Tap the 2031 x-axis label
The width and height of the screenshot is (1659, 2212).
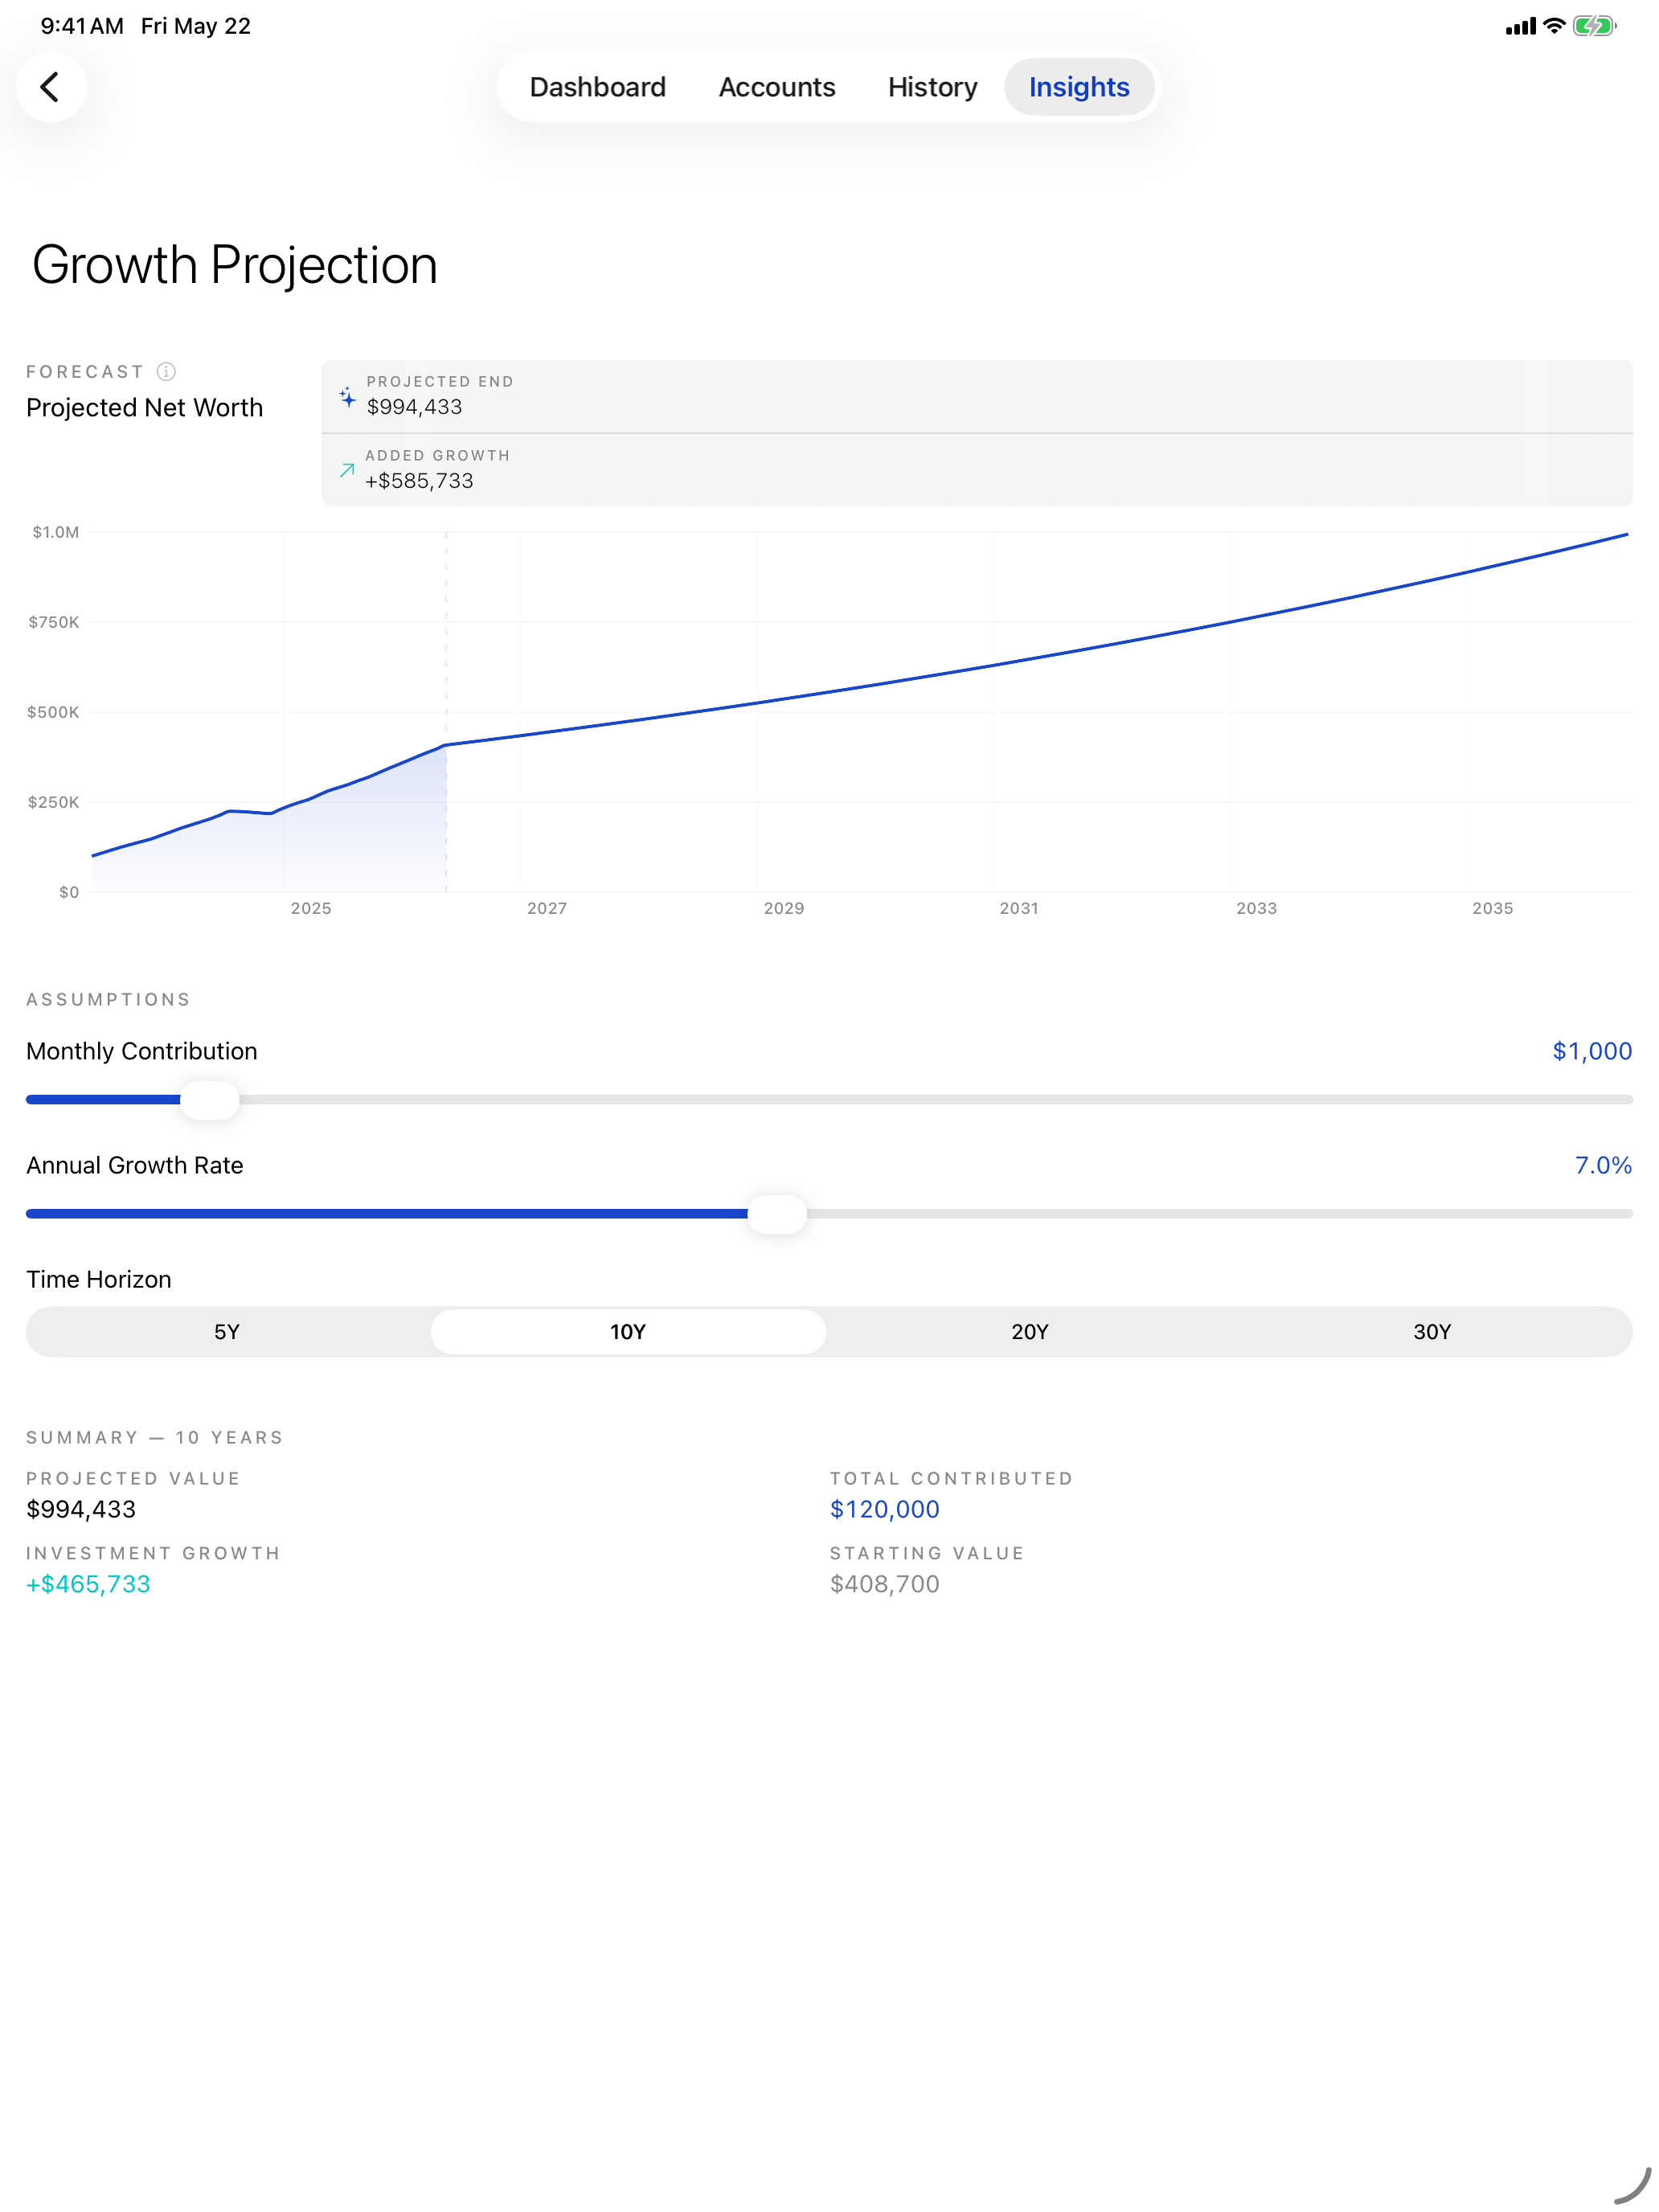[x=1019, y=908]
